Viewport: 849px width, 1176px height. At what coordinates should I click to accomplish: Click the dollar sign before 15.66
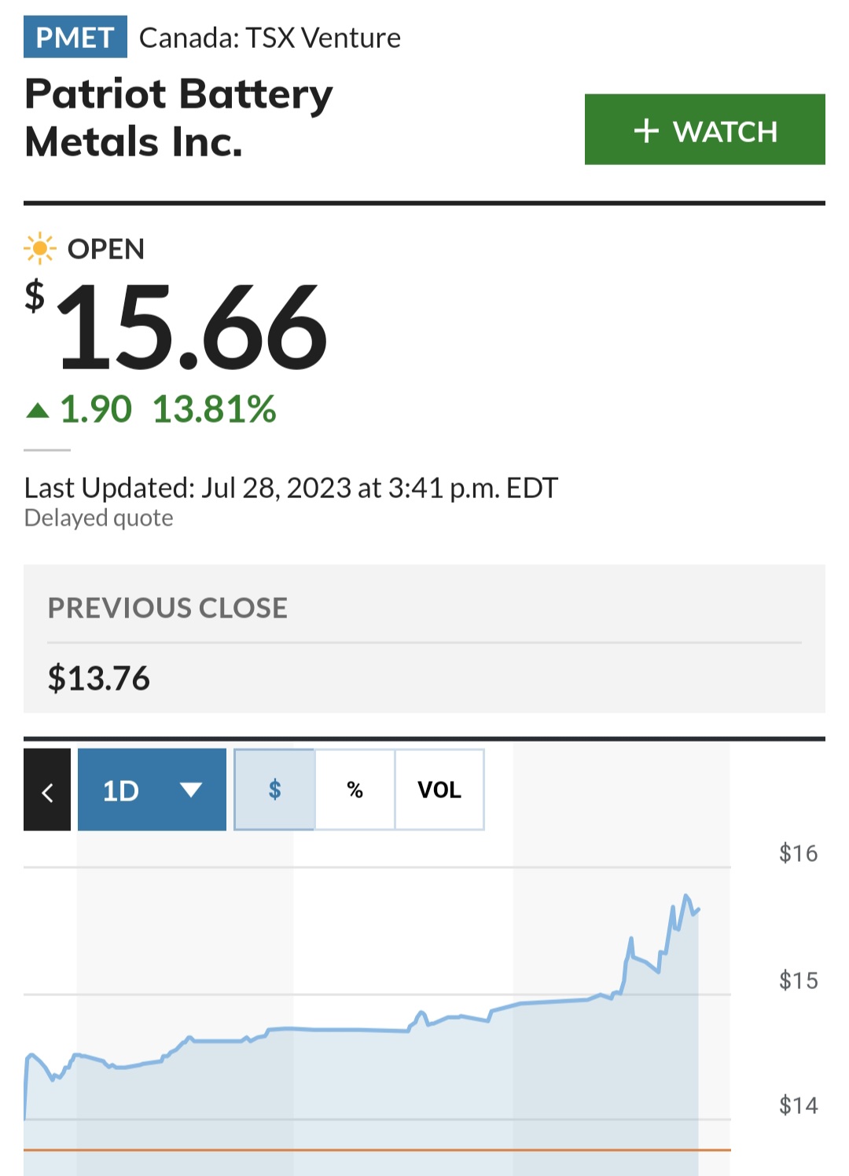tap(35, 296)
